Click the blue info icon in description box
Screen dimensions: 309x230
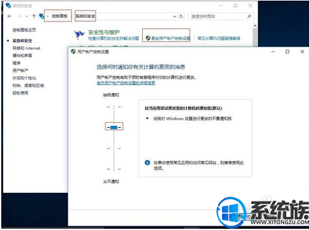tap(147, 162)
